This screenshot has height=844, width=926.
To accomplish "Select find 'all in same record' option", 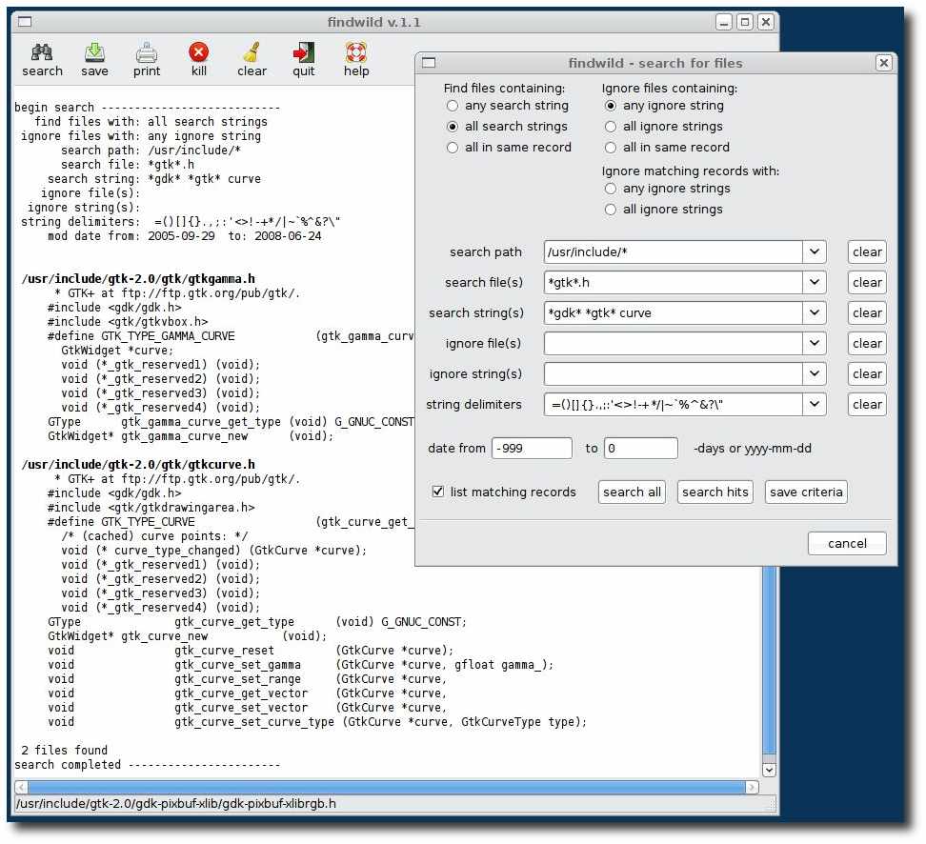I will [x=453, y=148].
